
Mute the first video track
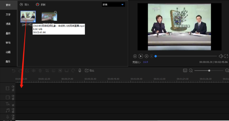pos(13,87)
